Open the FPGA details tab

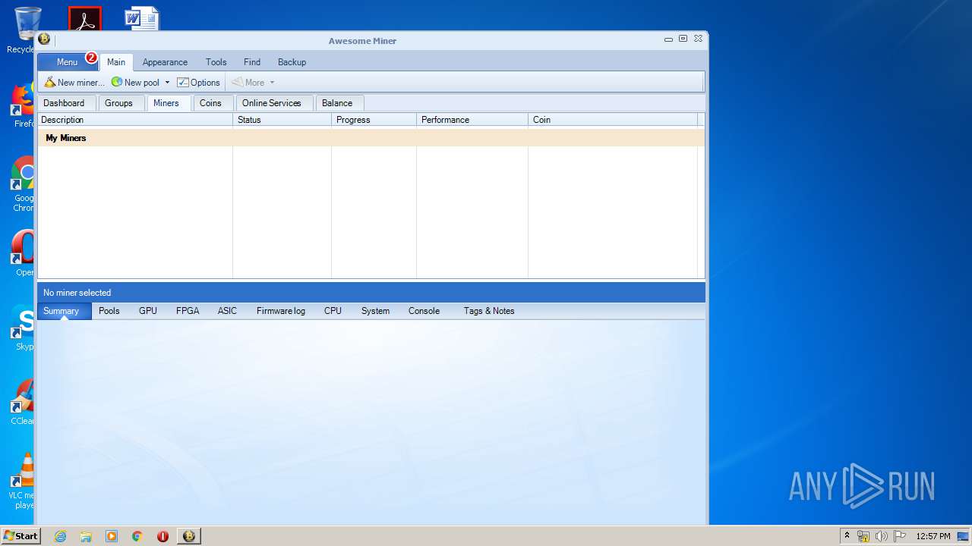pos(188,311)
